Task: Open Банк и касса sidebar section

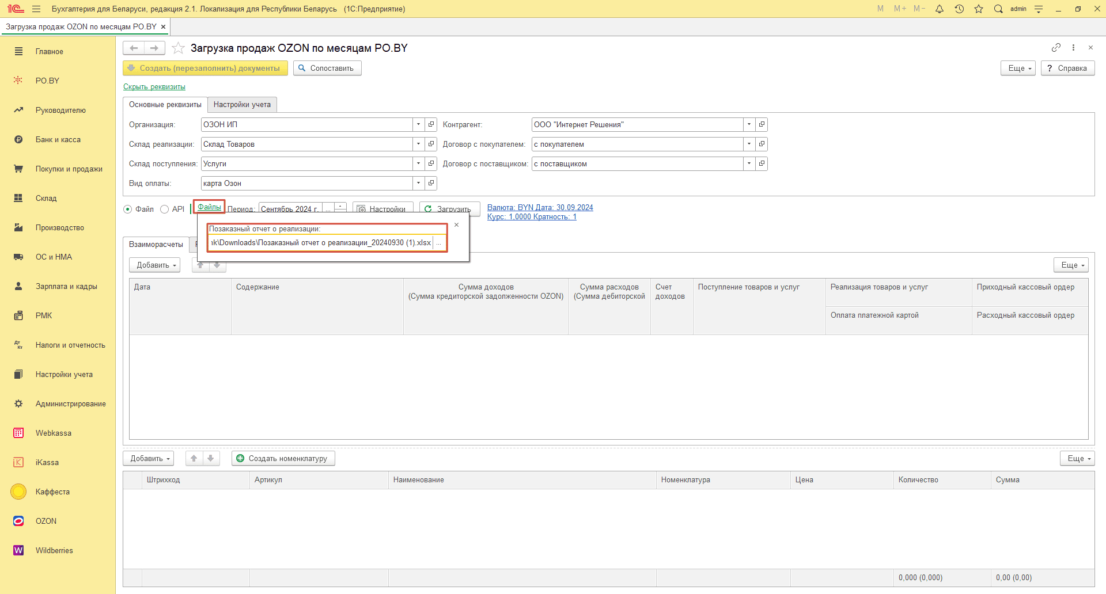Action: [x=58, y=139]
